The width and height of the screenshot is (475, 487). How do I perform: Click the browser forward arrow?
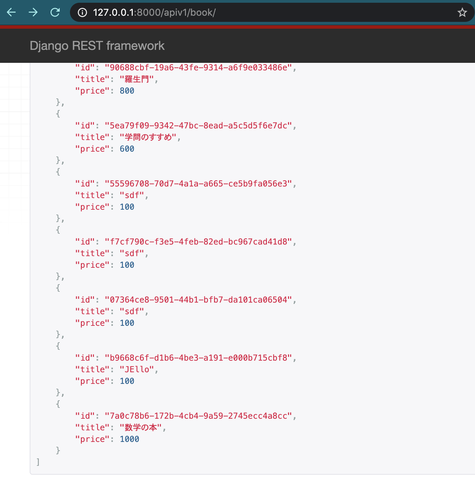point(33,13)
